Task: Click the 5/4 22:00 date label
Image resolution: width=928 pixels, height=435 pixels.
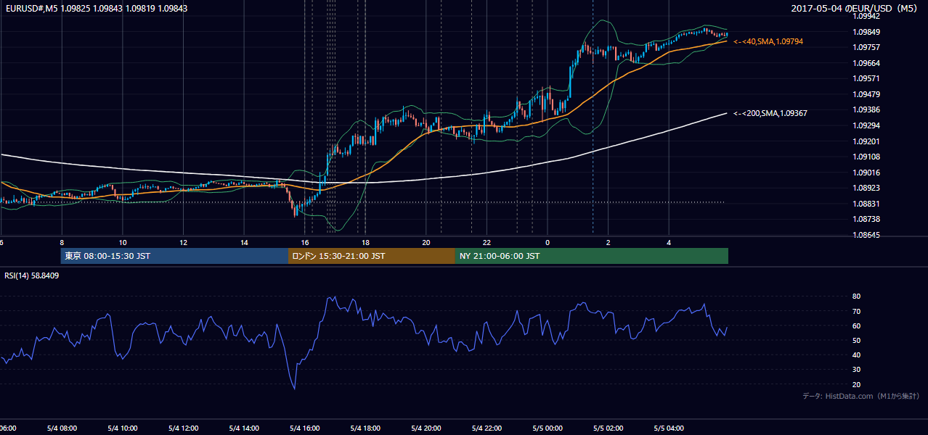Action: click(487, 428)
